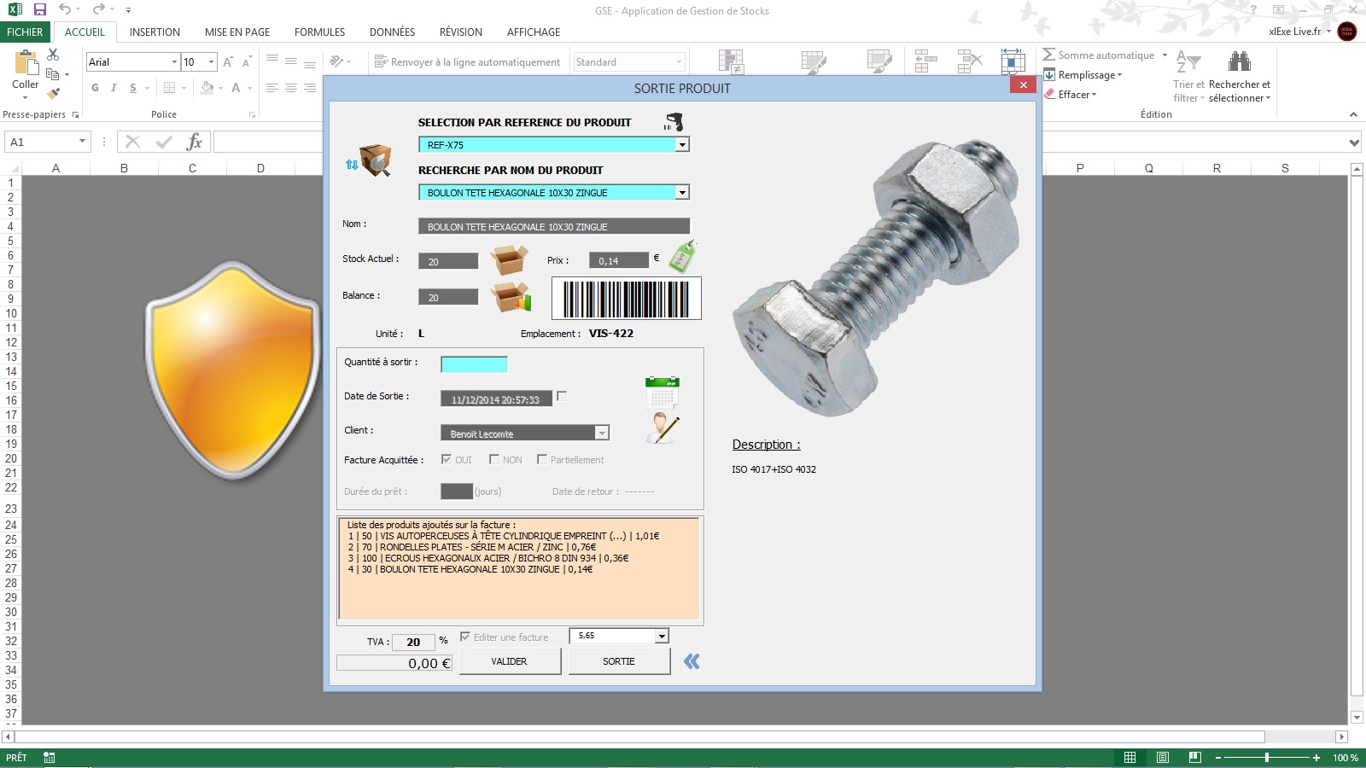Click the client editing icon near the Client field

(662, 428)
